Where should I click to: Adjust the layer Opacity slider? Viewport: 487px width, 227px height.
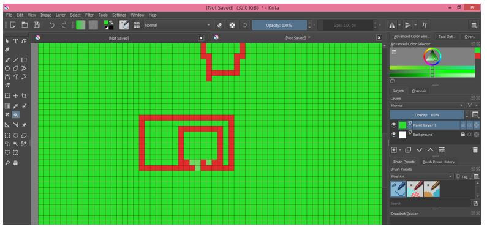click(427, 115)
